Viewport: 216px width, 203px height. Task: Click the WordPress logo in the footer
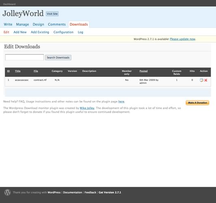(7, 192)
